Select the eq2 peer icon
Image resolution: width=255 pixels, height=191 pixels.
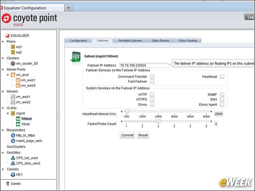(13, 52)
